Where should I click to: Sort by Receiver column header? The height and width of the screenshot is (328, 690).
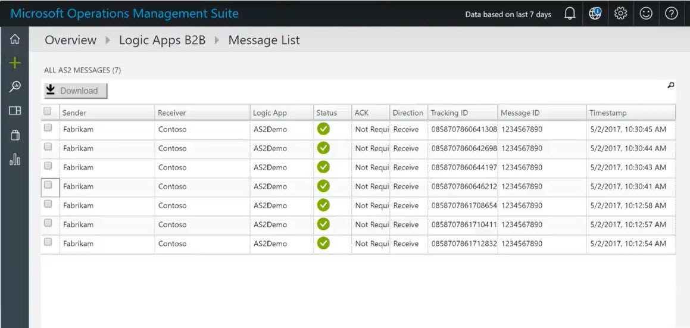[202, 113]
